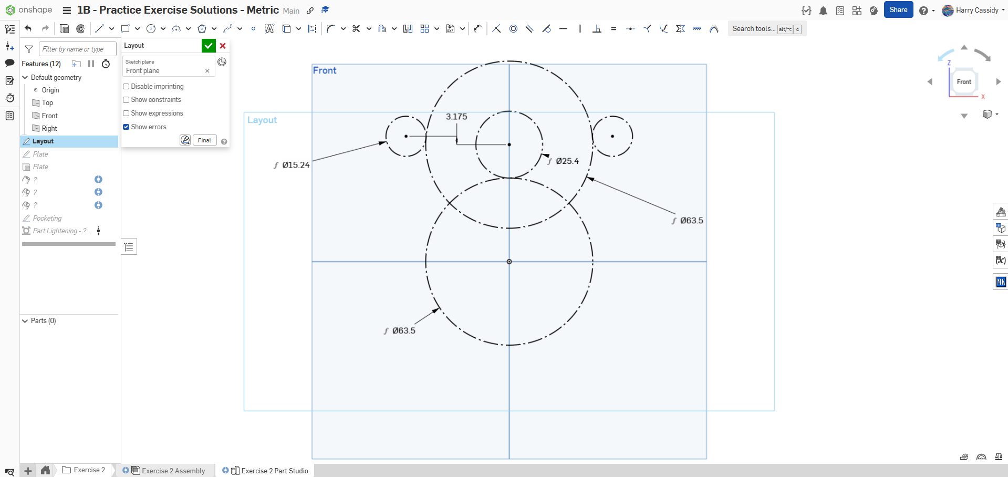Accept the Layout sketch with green checkmark
The image size is (1008, 477).
209,46
